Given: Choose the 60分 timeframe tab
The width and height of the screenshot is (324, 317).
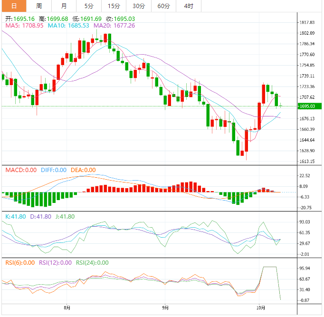Looking at the screenshot, I should 163,6.
